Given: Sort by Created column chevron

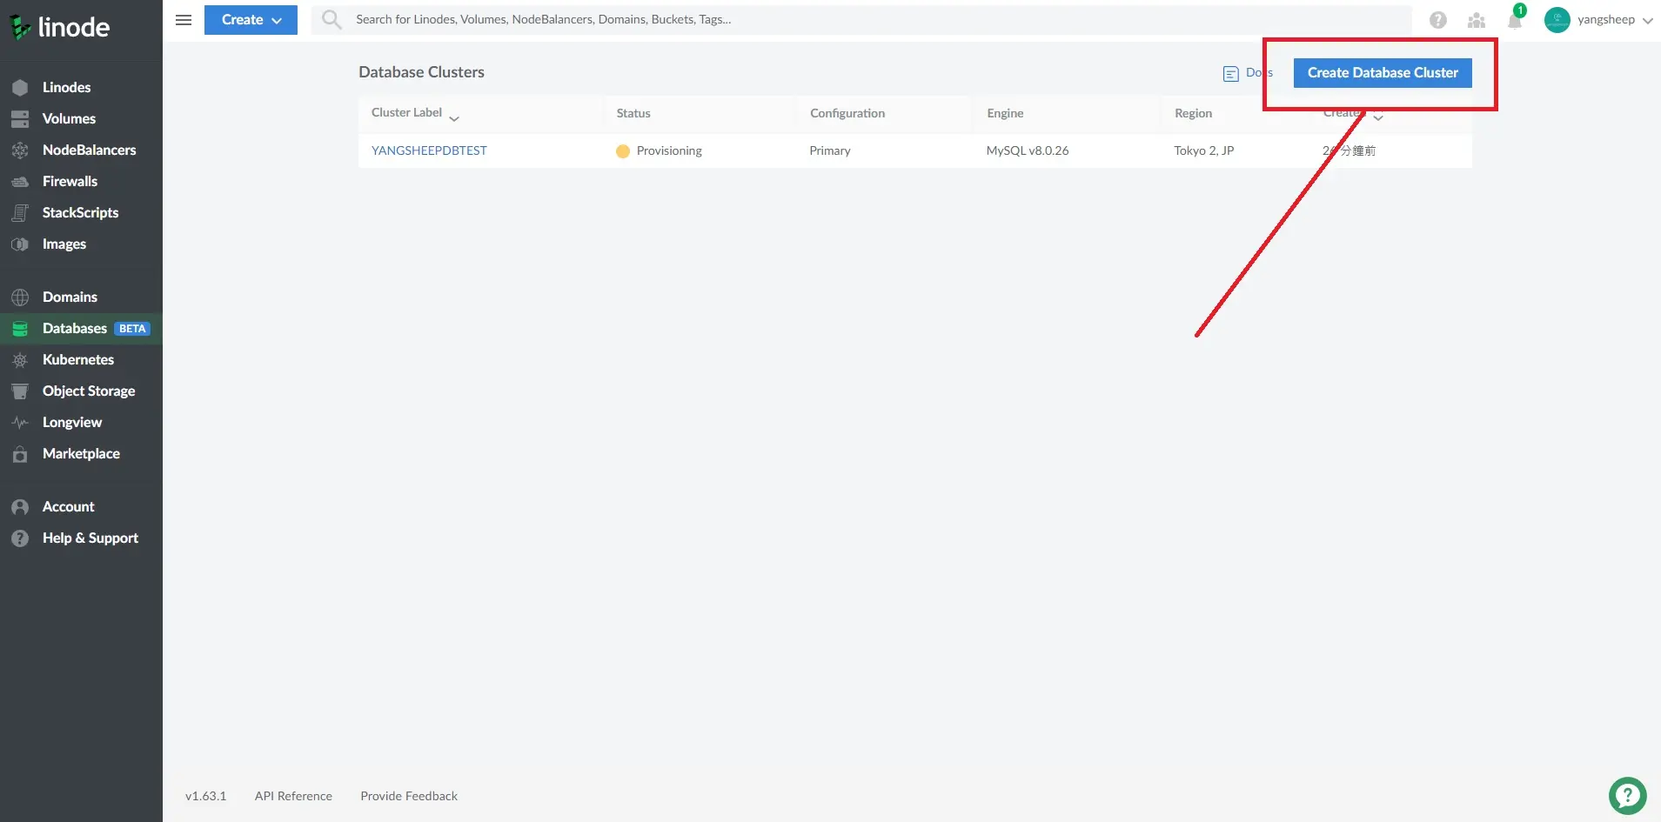Looking at the screenshot, I should point(1378,117).
